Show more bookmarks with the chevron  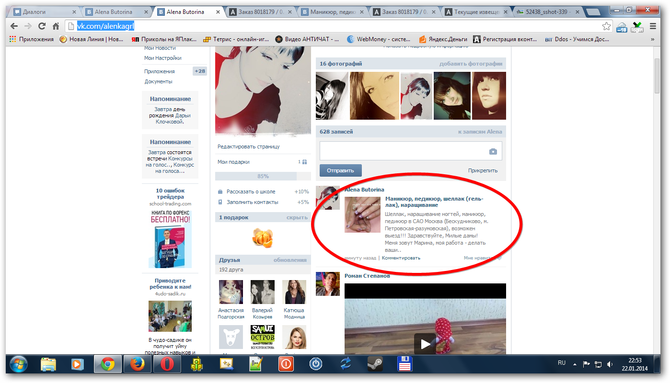(x=652, y=39)
